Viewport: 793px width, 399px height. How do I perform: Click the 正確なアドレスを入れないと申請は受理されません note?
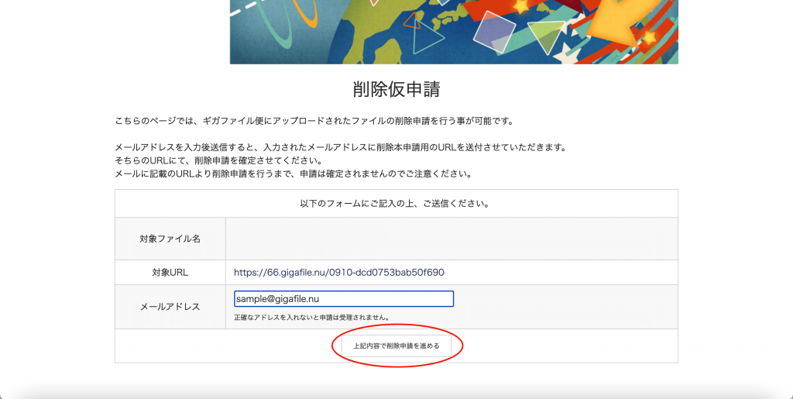[312, 318]
